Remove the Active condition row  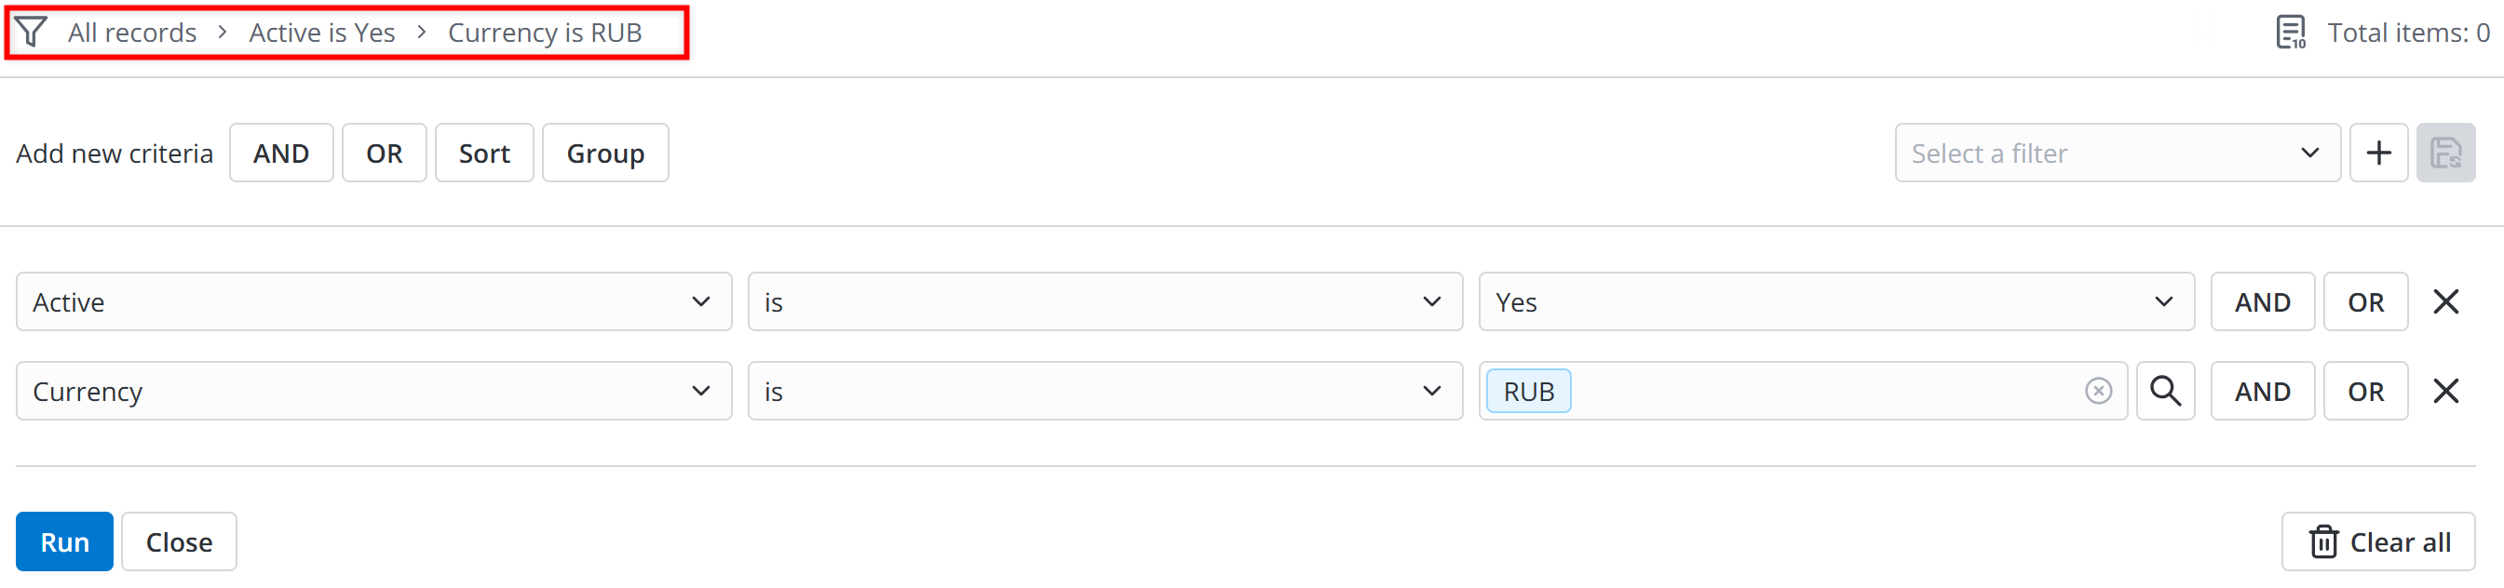2444,302
